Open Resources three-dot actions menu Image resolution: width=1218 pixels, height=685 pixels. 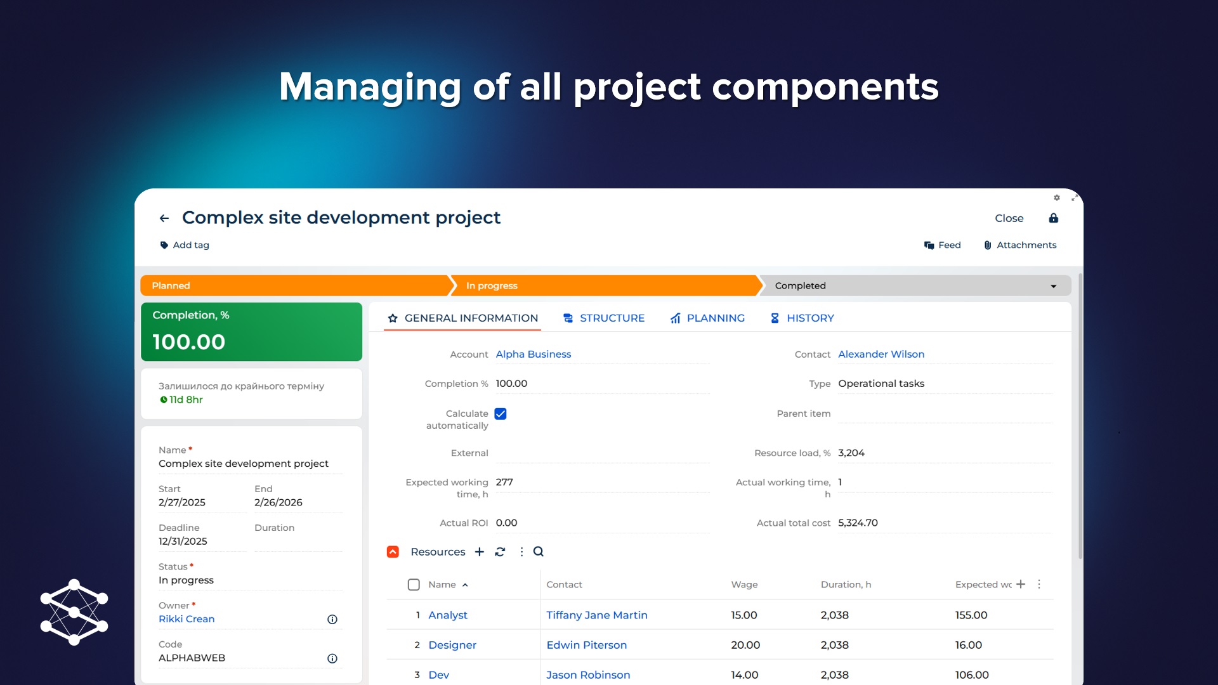[521, 552]
